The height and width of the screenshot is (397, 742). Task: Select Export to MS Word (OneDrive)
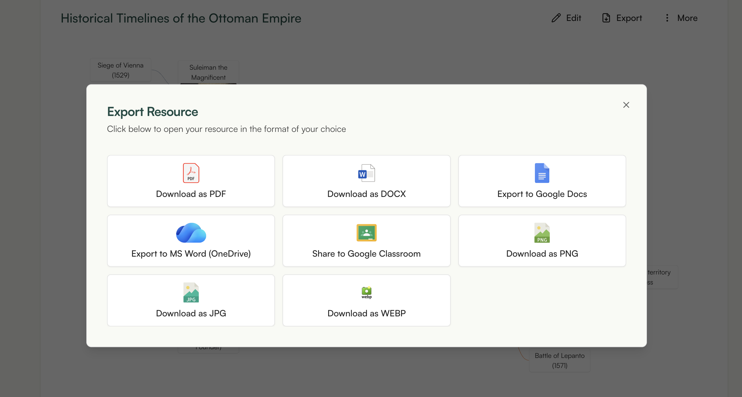tap(191, 241)
